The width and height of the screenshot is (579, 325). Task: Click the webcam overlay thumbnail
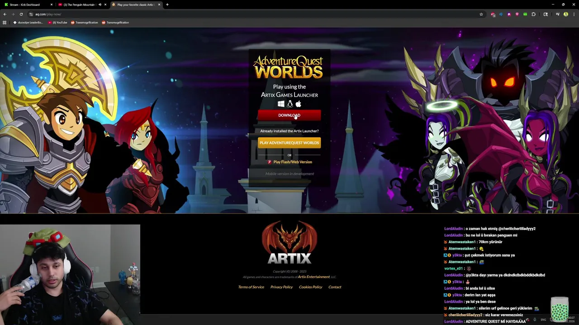(x=70, y=274)
